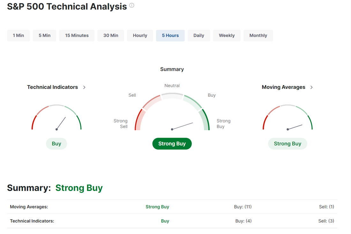Screen dimensions: 351x234
Task: Click the green Strong Buy summary badge
Action: coord(172,144)
